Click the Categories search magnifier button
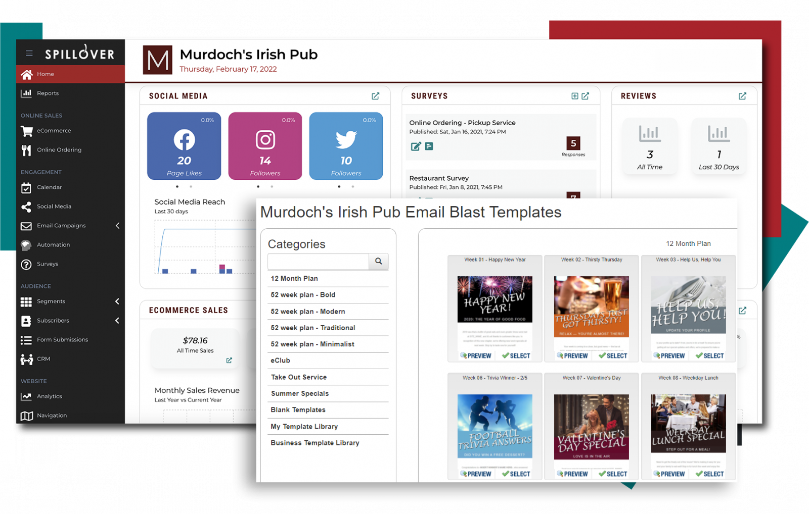Image resolution: width=809 pixels, height=514 pixels. pyautogui.click(x=379, y=262)
